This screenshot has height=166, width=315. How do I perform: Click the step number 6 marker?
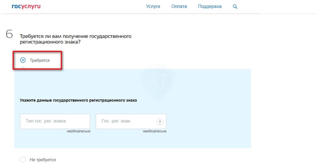tap(9, 34)
